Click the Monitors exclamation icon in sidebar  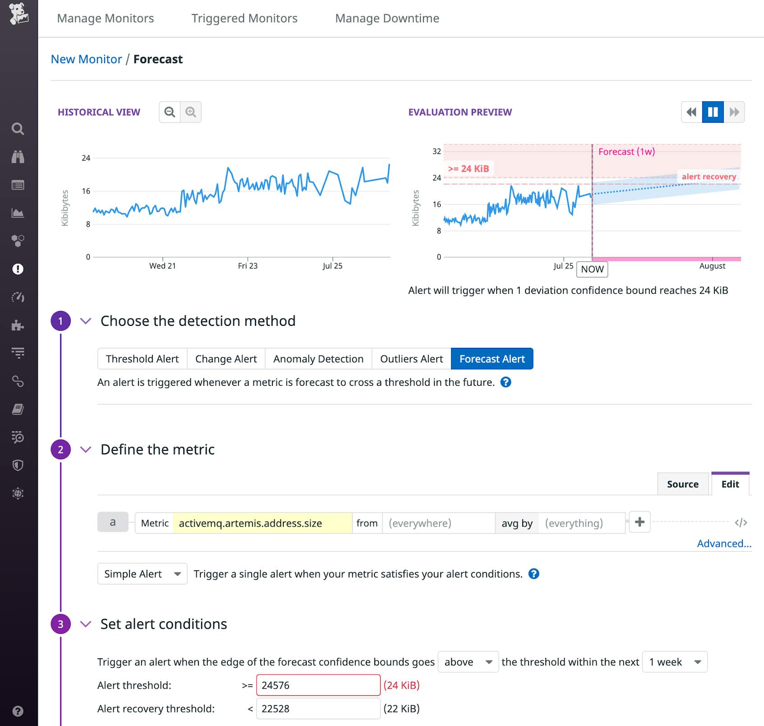click(x=18, y=269)
